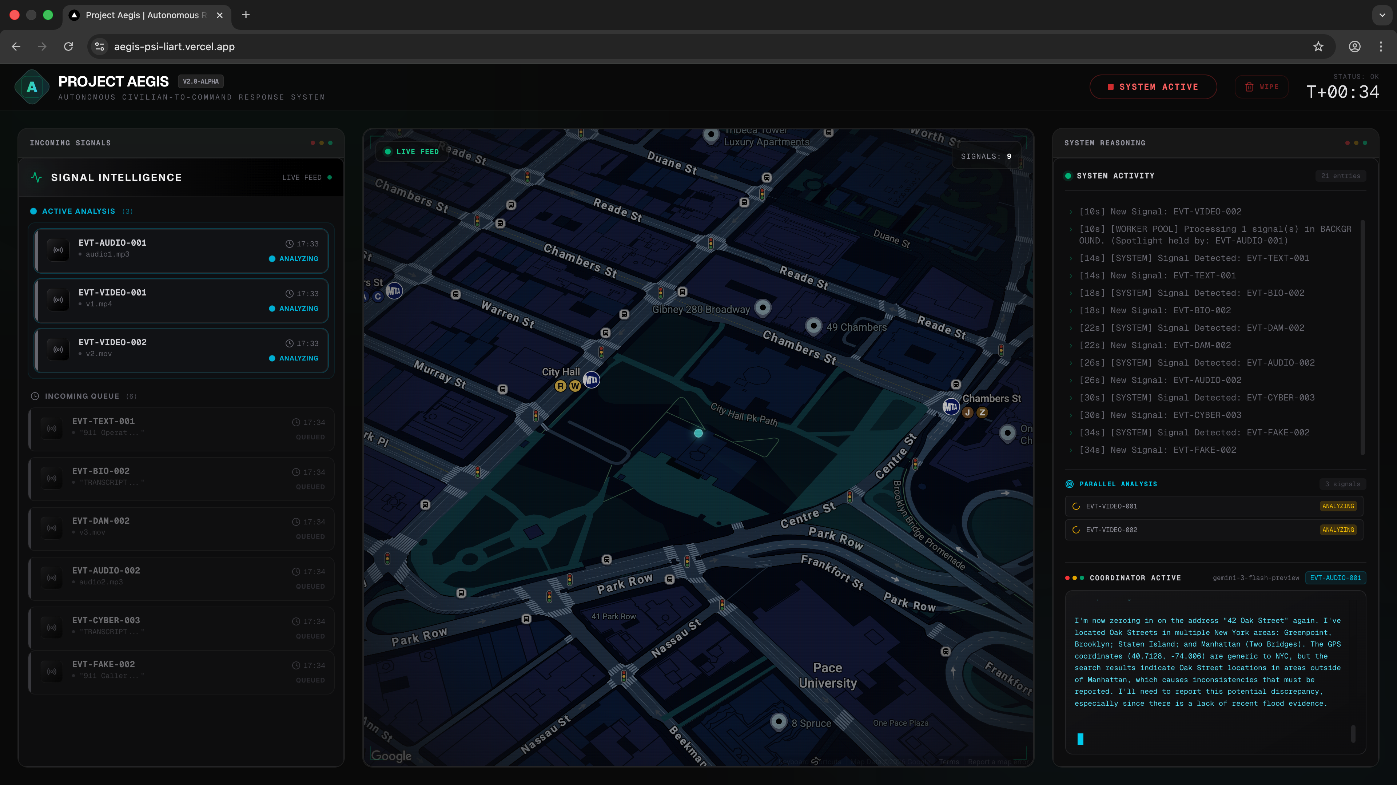The width and height of the screenshot is (1397, 785).
Task: Toggle the map LIVE FEED indicator
Action: coord(411,152)
